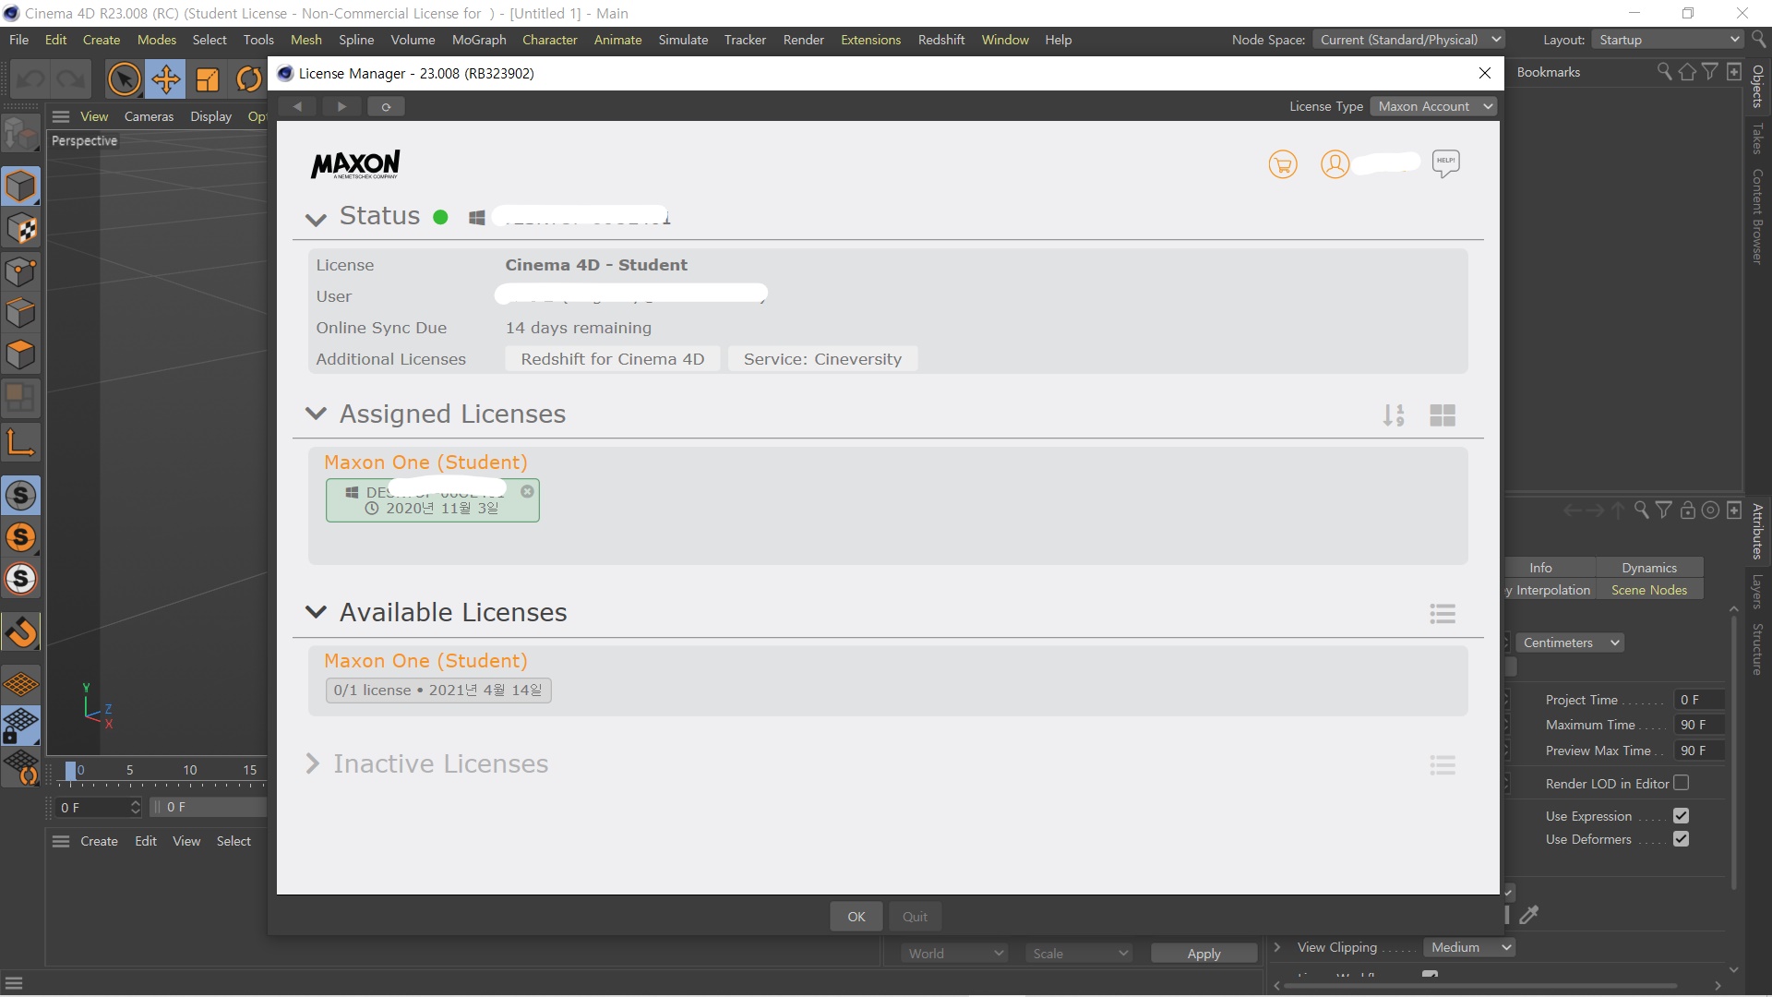The width and height of the screenshot is (1772, 997).
Task: Click the current frame 0 F field
Action: pyautogui.click(x=99, y=808)
